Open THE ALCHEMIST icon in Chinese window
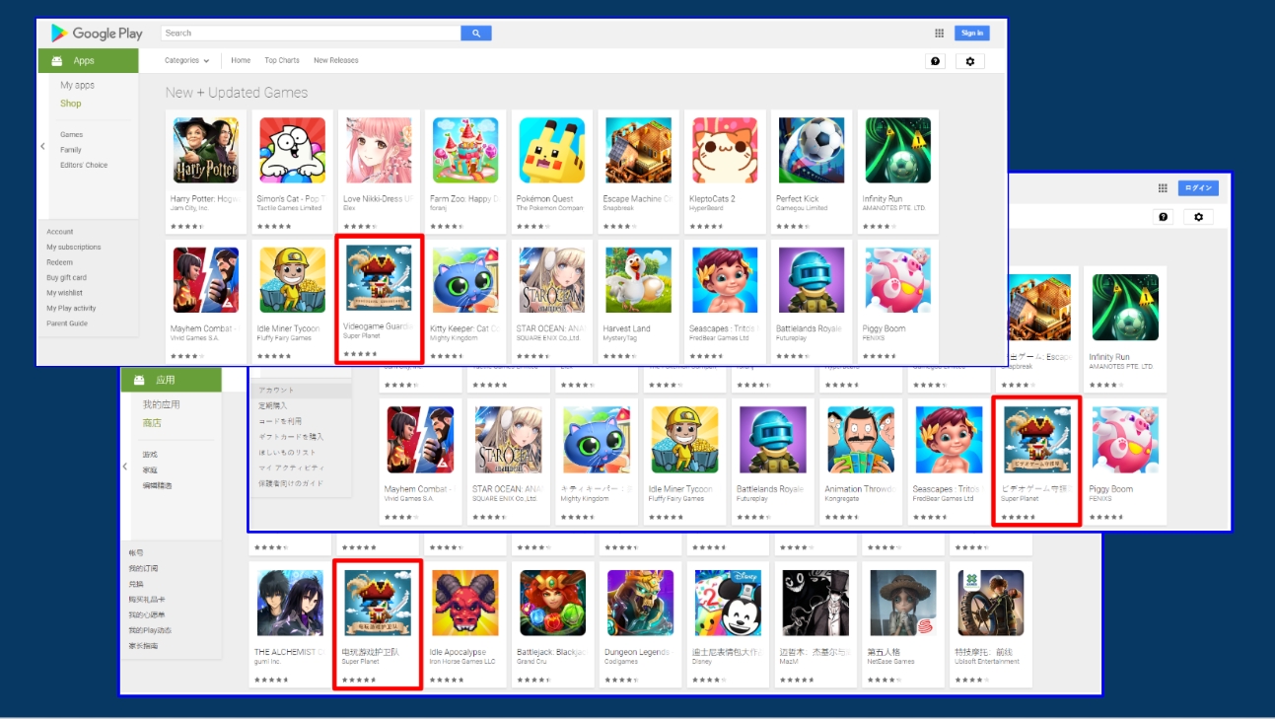 click(x=290, y=603)
